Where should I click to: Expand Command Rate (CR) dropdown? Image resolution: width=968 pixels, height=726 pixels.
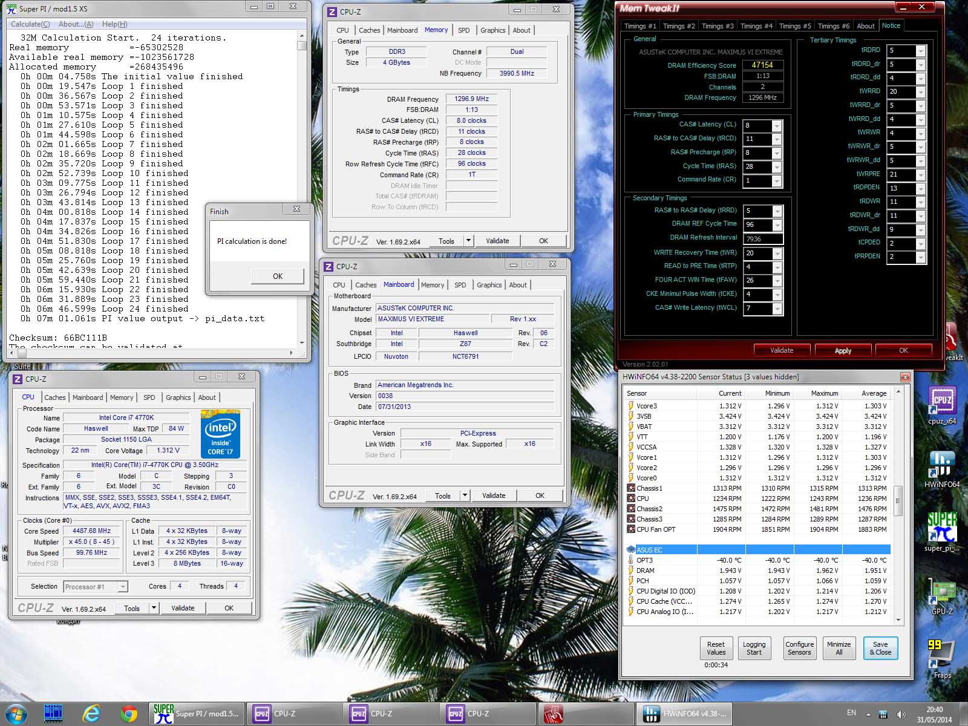[777, 181]
